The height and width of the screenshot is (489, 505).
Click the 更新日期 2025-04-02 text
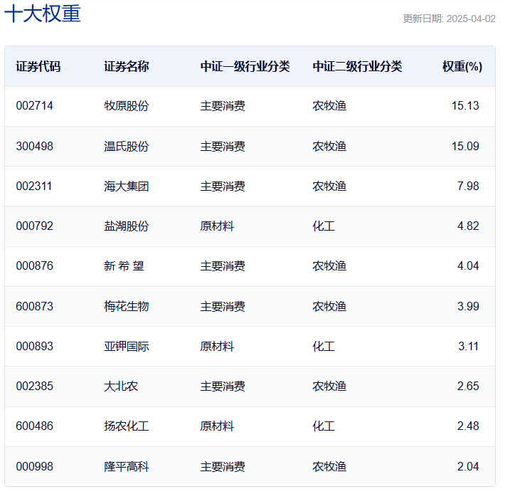[x=449, y=19]
